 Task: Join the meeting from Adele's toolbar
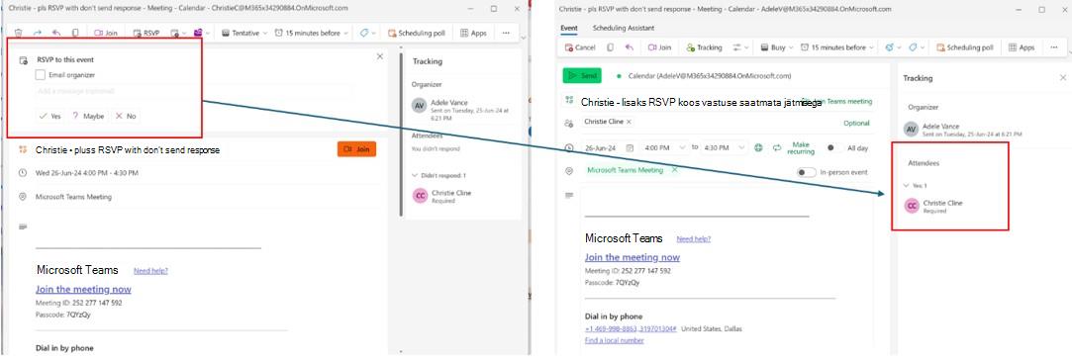tap(659, 47)
